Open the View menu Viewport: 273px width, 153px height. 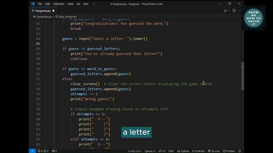pyautogui.click(x=70, y=4)
